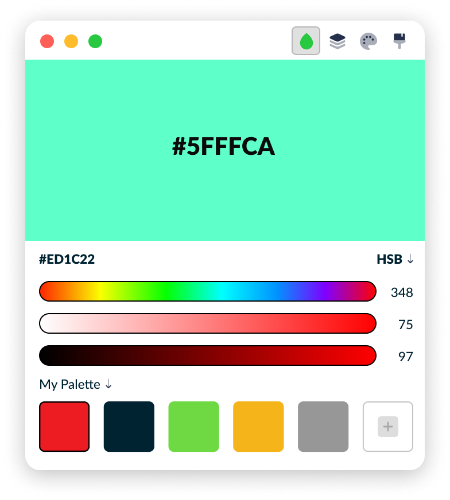Click the #5FFFCA color preview area
Viewport: 450px width, 500px height.
tap(225, 150)
